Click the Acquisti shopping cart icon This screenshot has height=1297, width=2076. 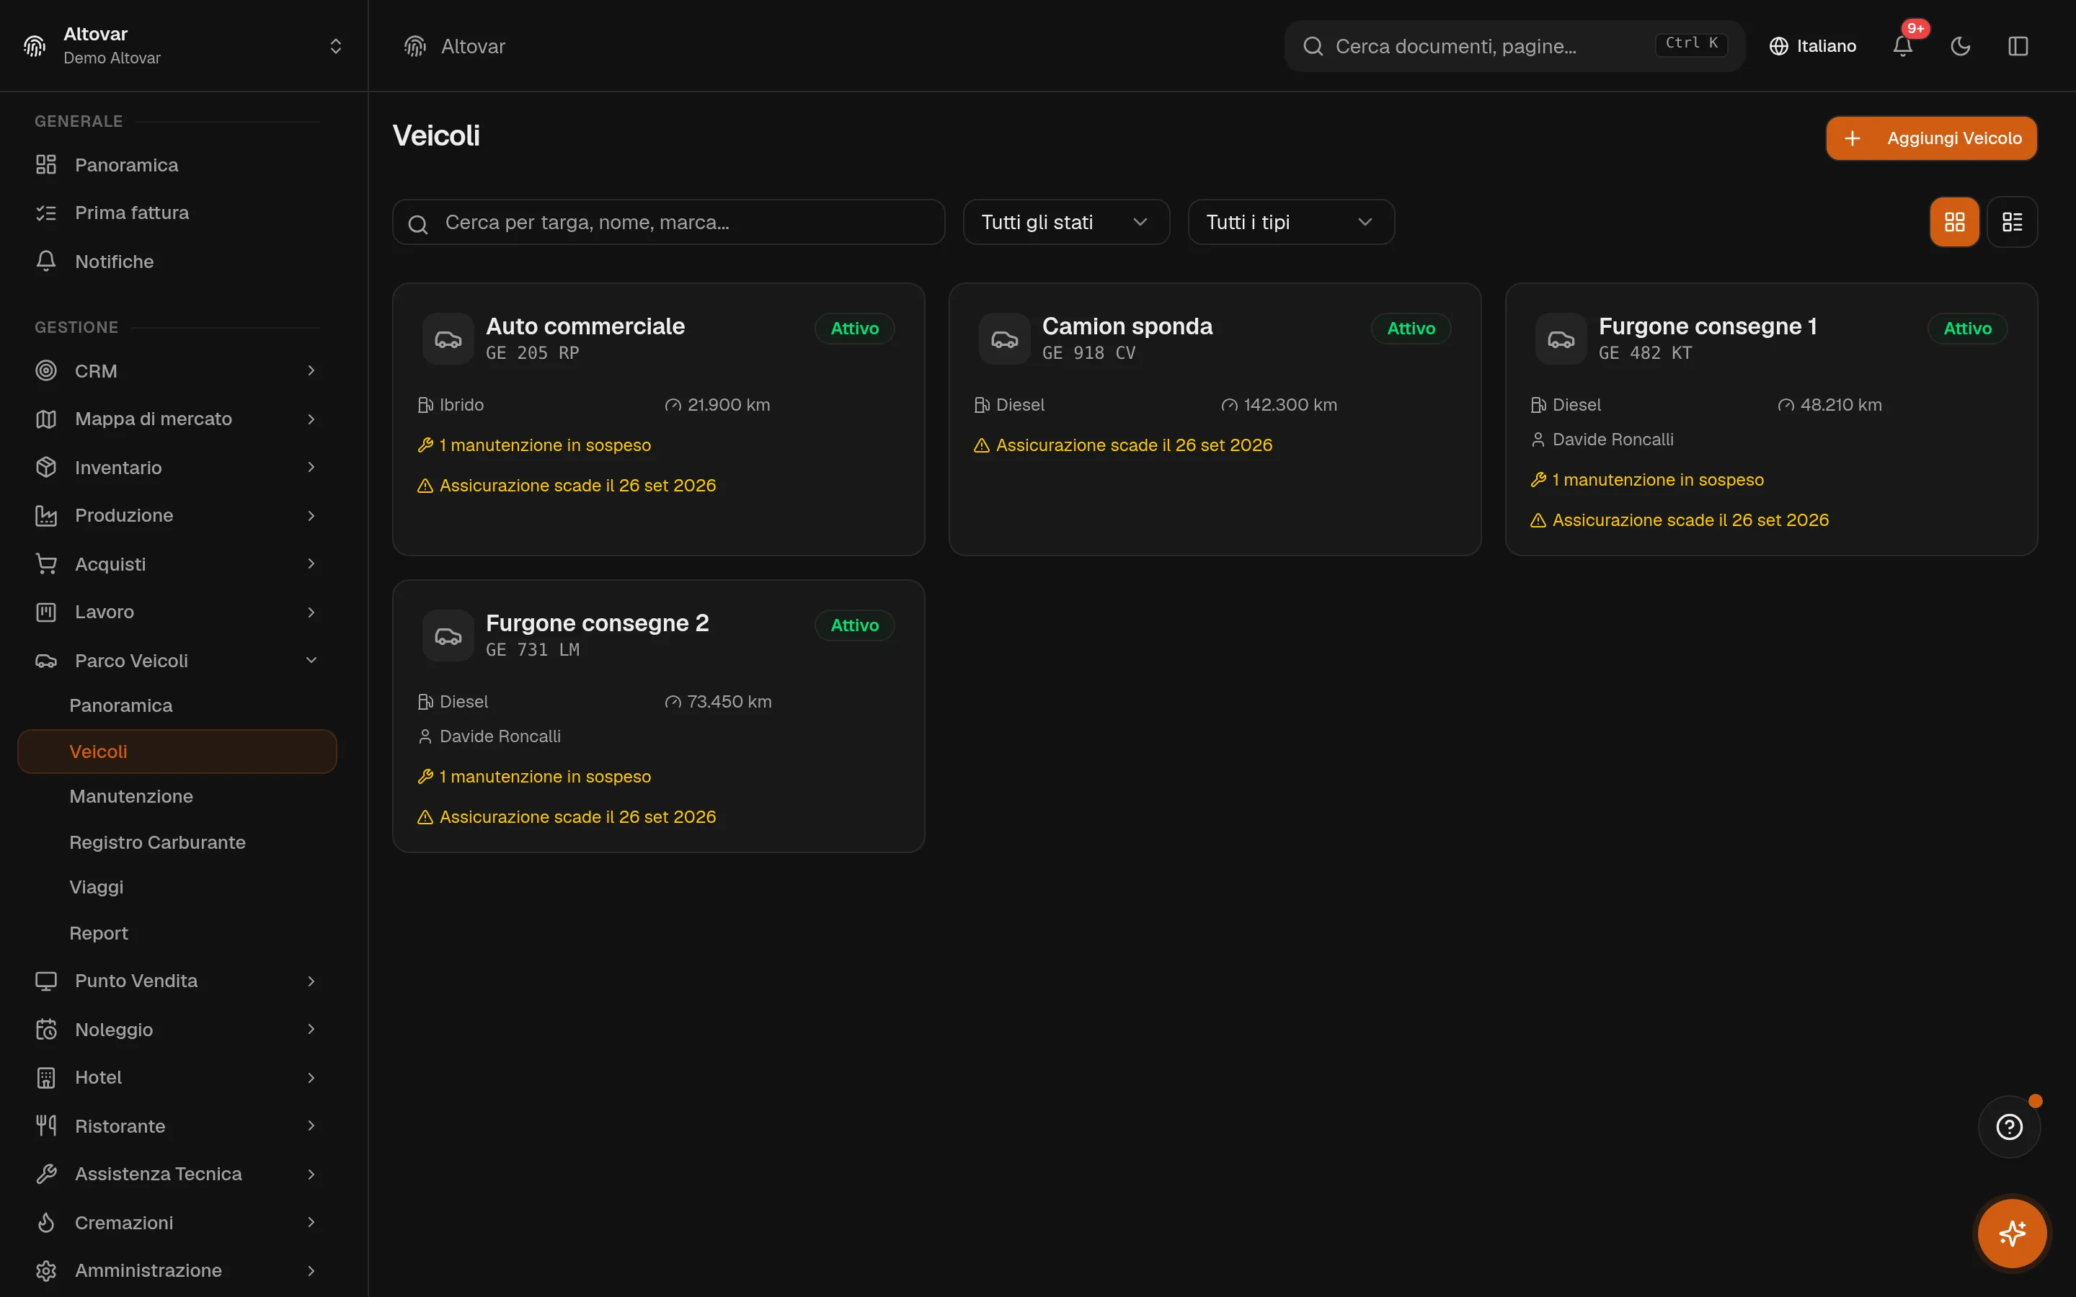(46, 563)
